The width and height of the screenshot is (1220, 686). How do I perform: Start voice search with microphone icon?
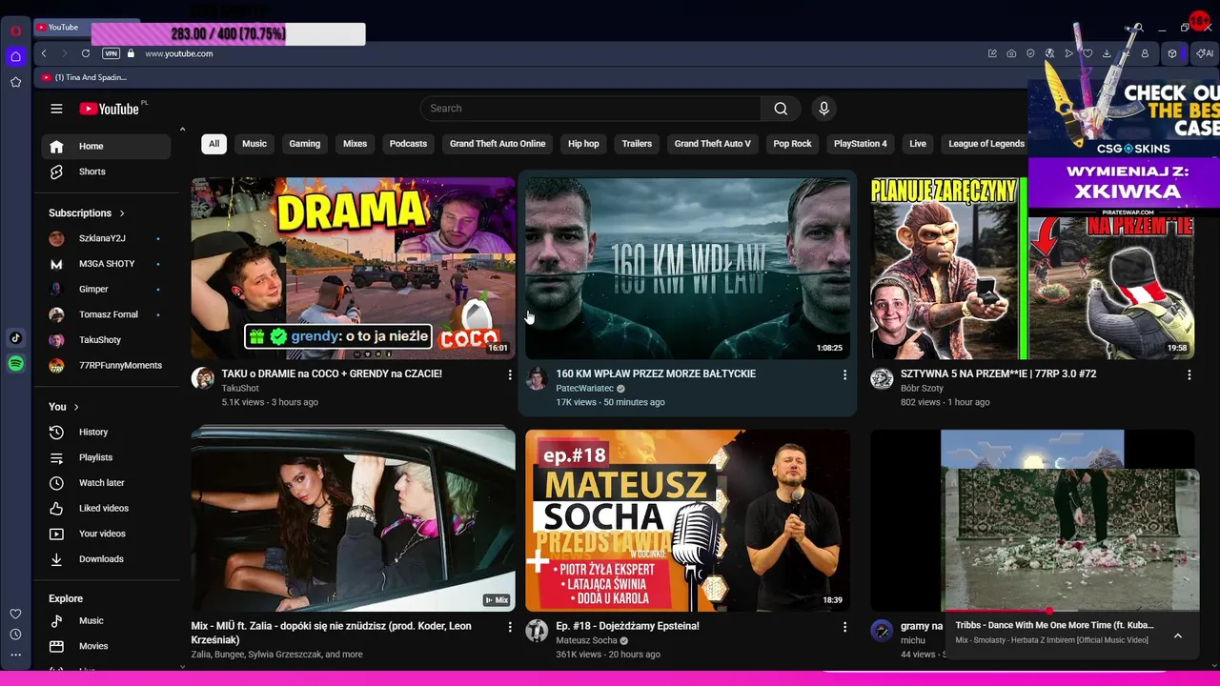point(824,109)
